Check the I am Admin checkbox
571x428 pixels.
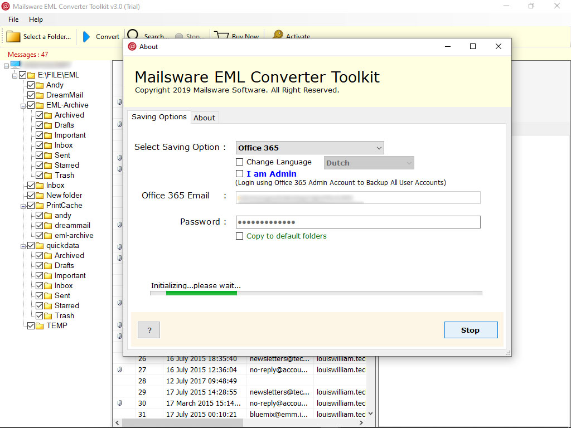[240, 174]
